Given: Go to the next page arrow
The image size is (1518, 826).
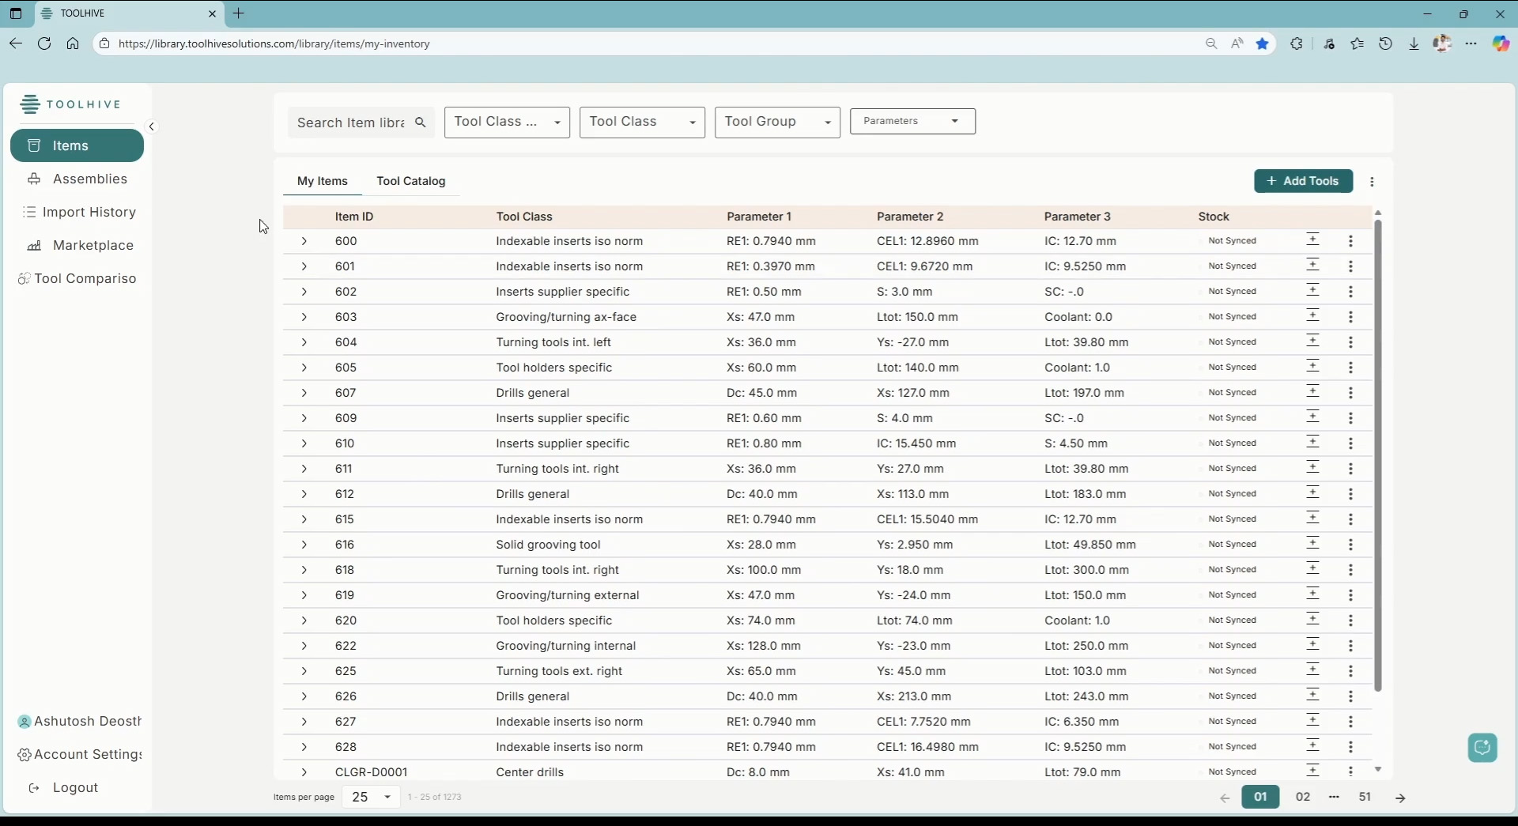Looking at the screenshot, I should click(x=1400, y=798).
